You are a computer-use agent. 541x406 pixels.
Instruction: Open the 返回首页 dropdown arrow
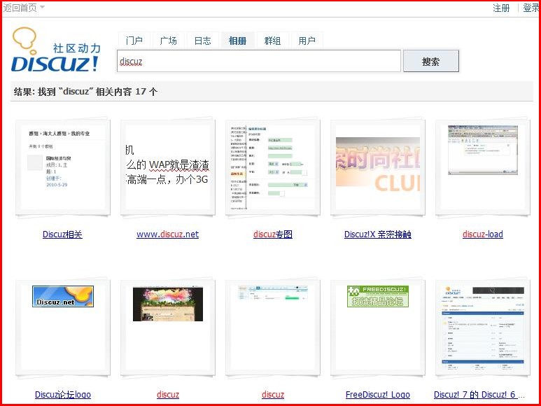pos(42,7)
